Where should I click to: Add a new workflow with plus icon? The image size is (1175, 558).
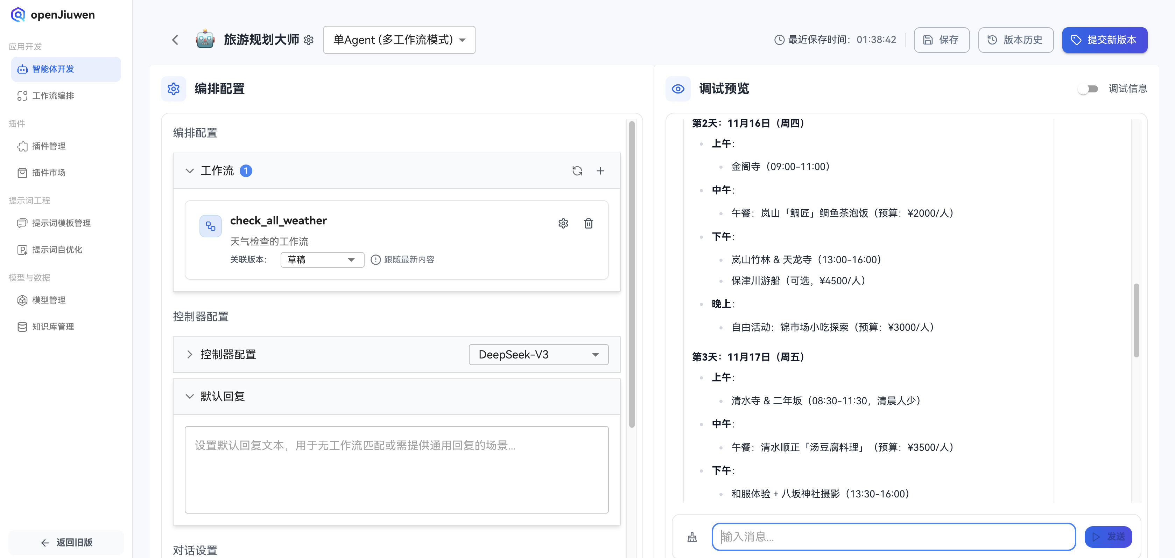[600, 170]
